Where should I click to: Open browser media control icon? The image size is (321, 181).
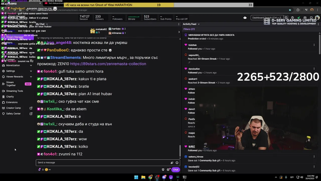(306, 10)
